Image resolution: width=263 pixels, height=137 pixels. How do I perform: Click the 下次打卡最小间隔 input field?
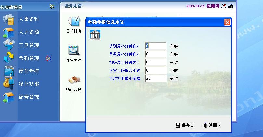pyautogui.click(x=156, y=78)
